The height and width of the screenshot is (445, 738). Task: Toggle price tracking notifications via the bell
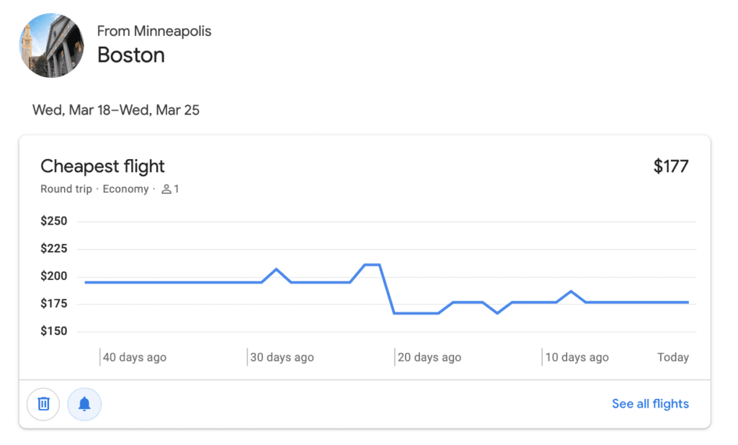pos(84,404)
